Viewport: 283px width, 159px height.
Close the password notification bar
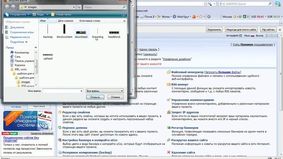pyautogui.click(x=280, y=30)
